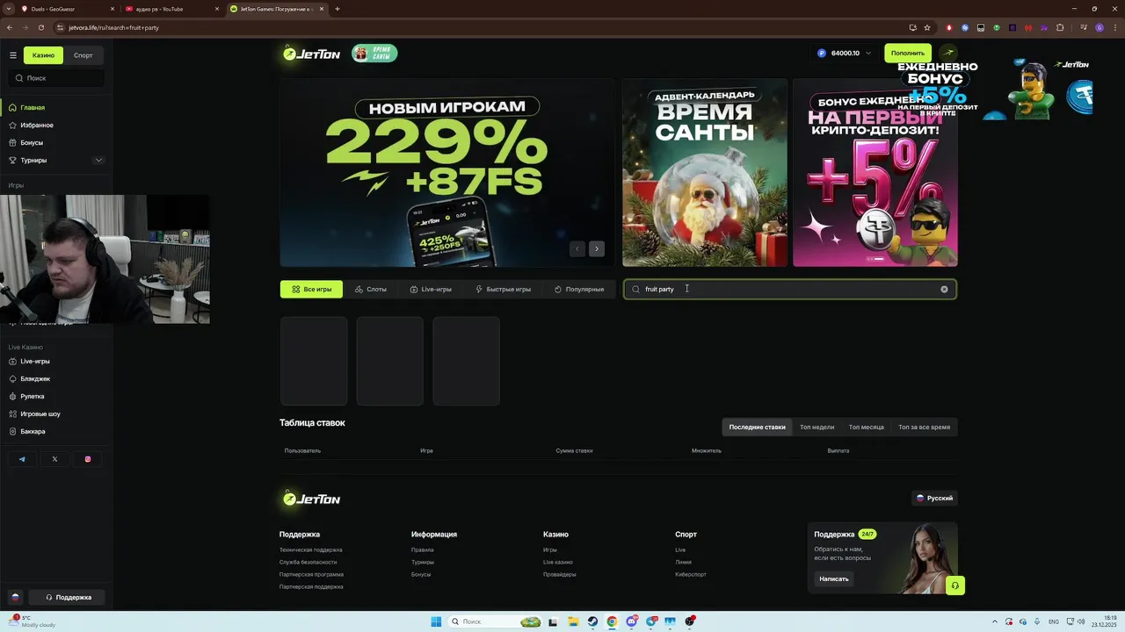Click the browser back button

[10, 27]
